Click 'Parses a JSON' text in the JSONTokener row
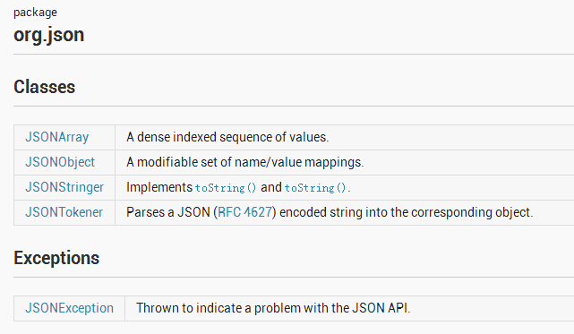 click(x=168, y=212)
